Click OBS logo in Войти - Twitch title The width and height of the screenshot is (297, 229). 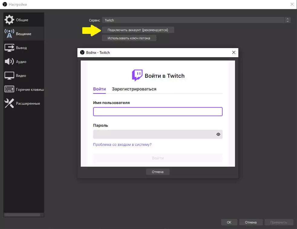(x=82, y=52)
